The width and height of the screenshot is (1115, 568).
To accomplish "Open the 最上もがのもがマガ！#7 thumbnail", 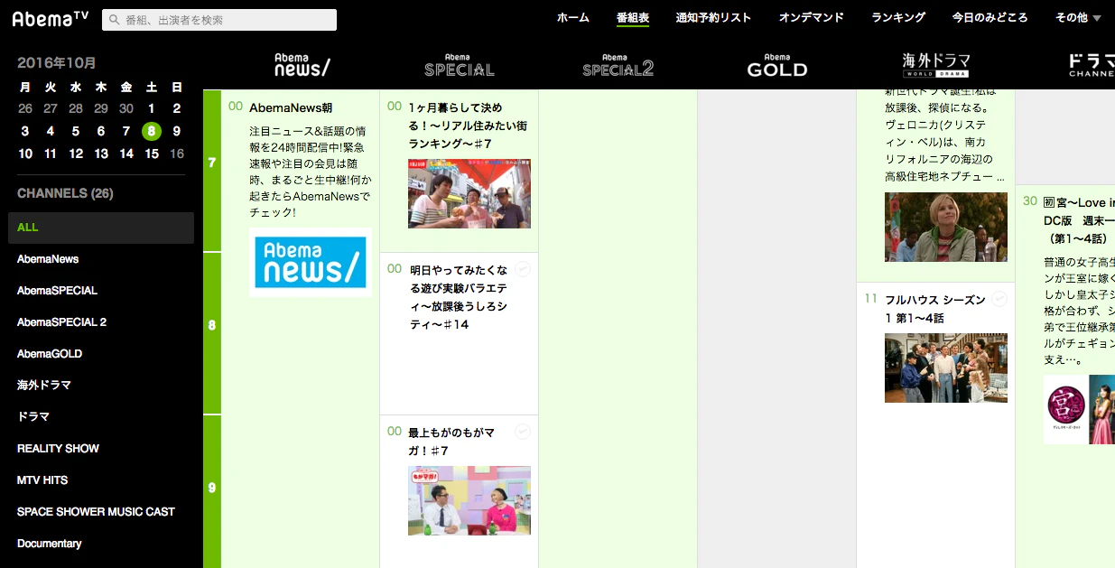I will click(469, 500).
